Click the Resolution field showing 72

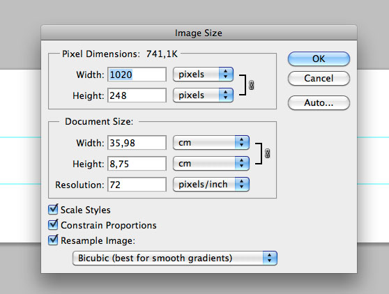pyautogui.click(x=137, y=185)
